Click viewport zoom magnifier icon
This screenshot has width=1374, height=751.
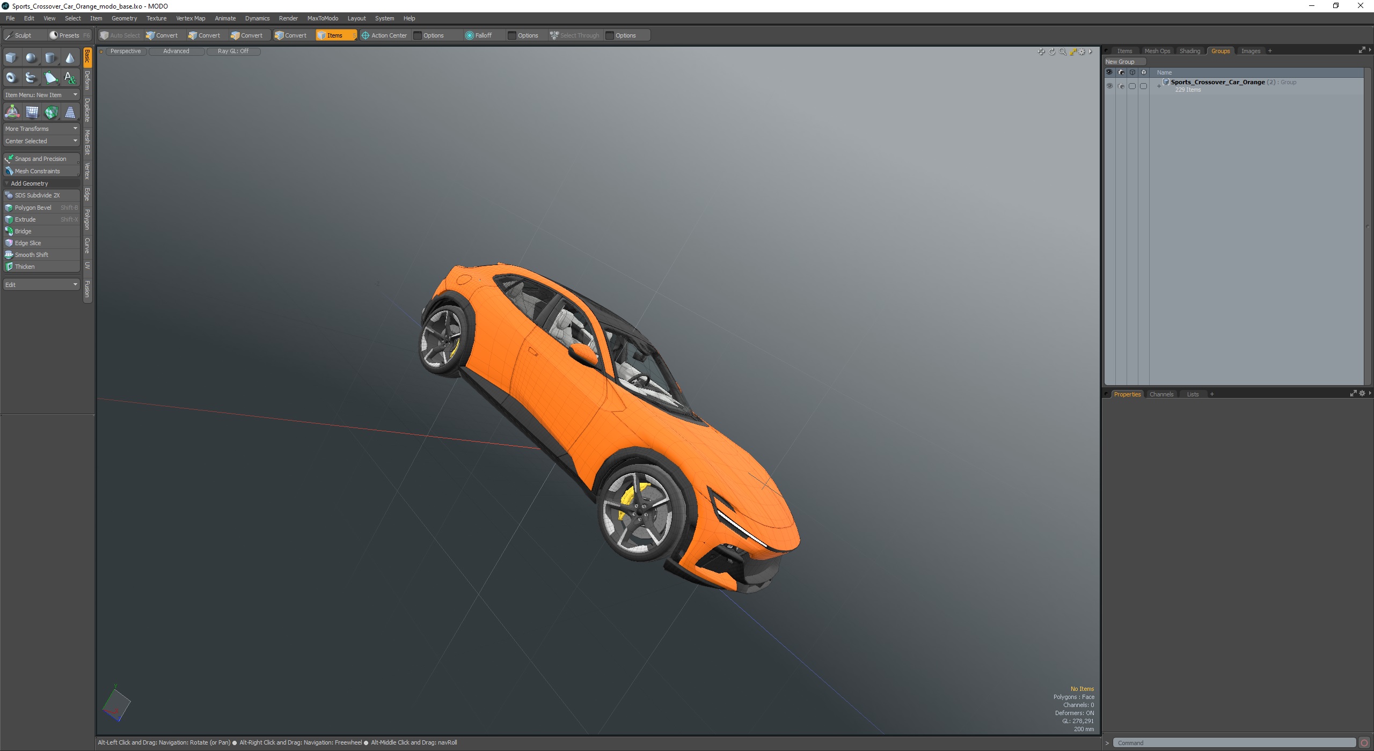[x=1062, y=51]
